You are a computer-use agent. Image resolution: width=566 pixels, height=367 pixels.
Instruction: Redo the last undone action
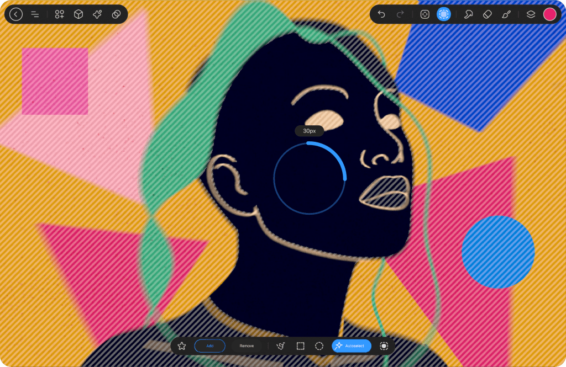400,14
